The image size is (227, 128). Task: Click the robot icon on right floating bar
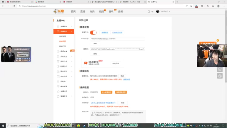click(x=220, y=76)
